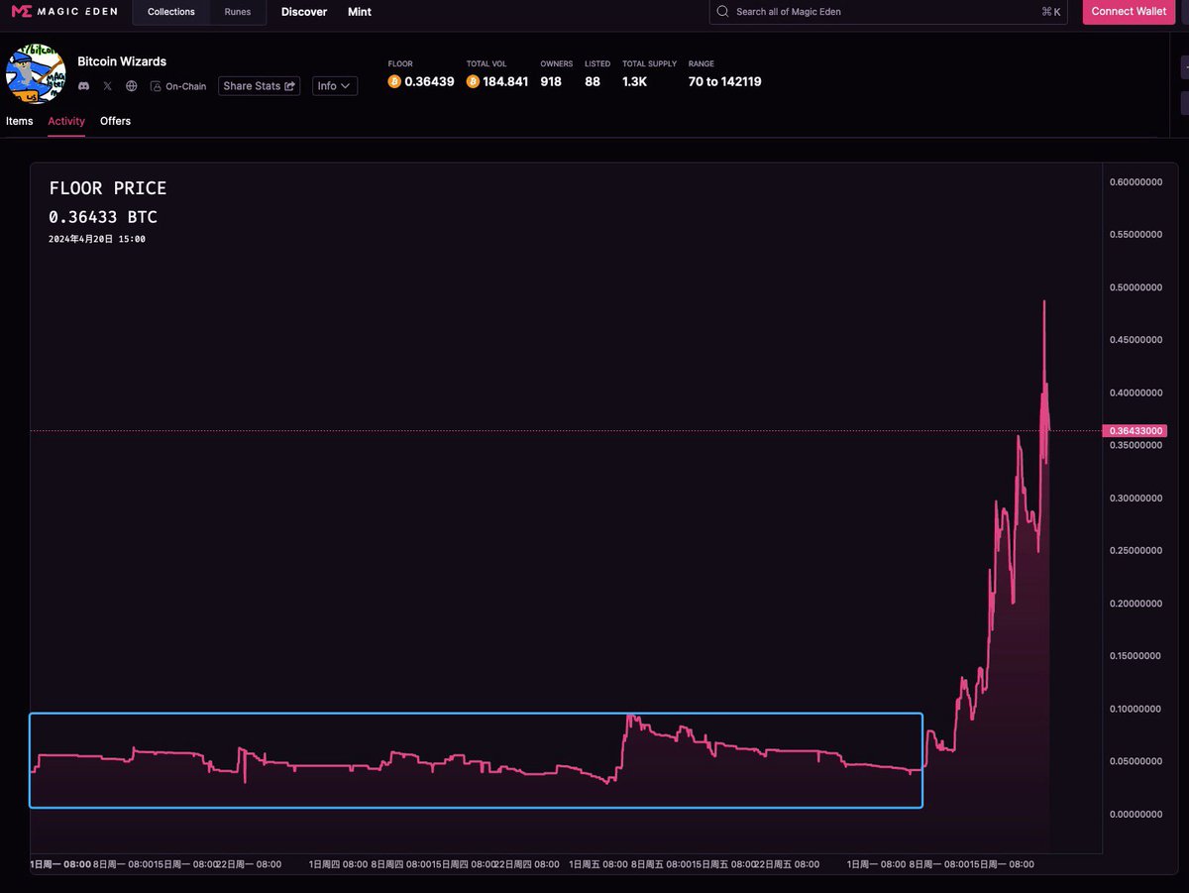Click the chart timestamp 2024年4月20日 15:00
The image size is (1189, 893).
click(x=97, y=239)
